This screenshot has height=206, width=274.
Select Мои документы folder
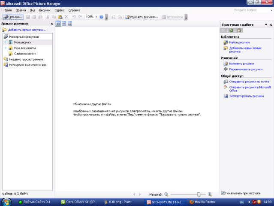25,48
